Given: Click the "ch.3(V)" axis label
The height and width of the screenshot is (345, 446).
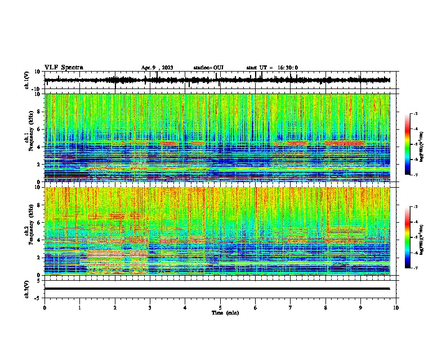Looking at the screenshot, I should coord(27,289).
